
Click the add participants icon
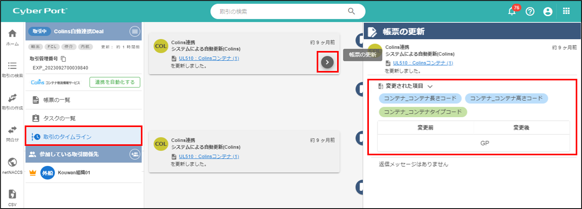[x=135, y=154]
